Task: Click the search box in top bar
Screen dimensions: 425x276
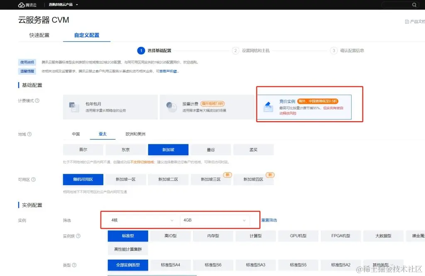Action: pos(400,5)
